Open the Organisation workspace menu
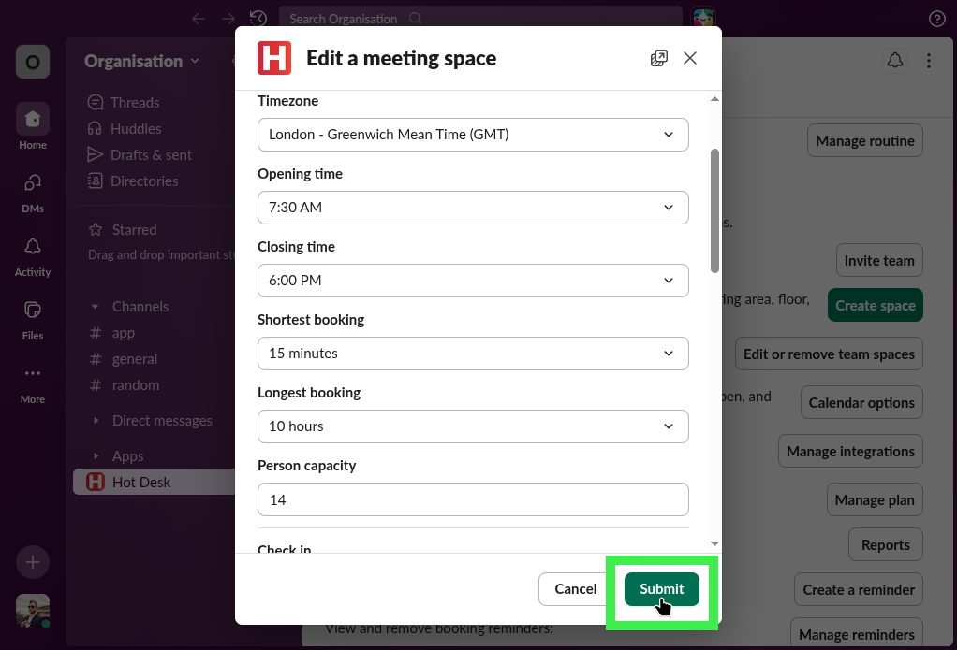This screenshot has width=957, height=650. [x=140, y=61]
